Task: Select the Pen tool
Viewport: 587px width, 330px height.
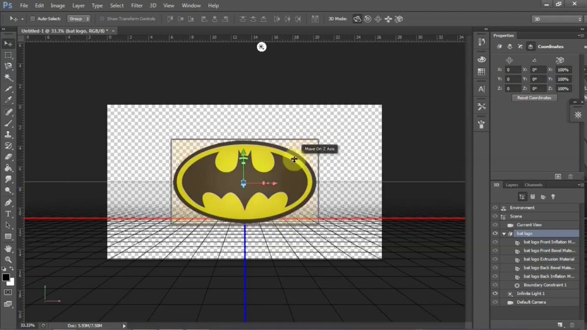Action: (x=8, y=202)
